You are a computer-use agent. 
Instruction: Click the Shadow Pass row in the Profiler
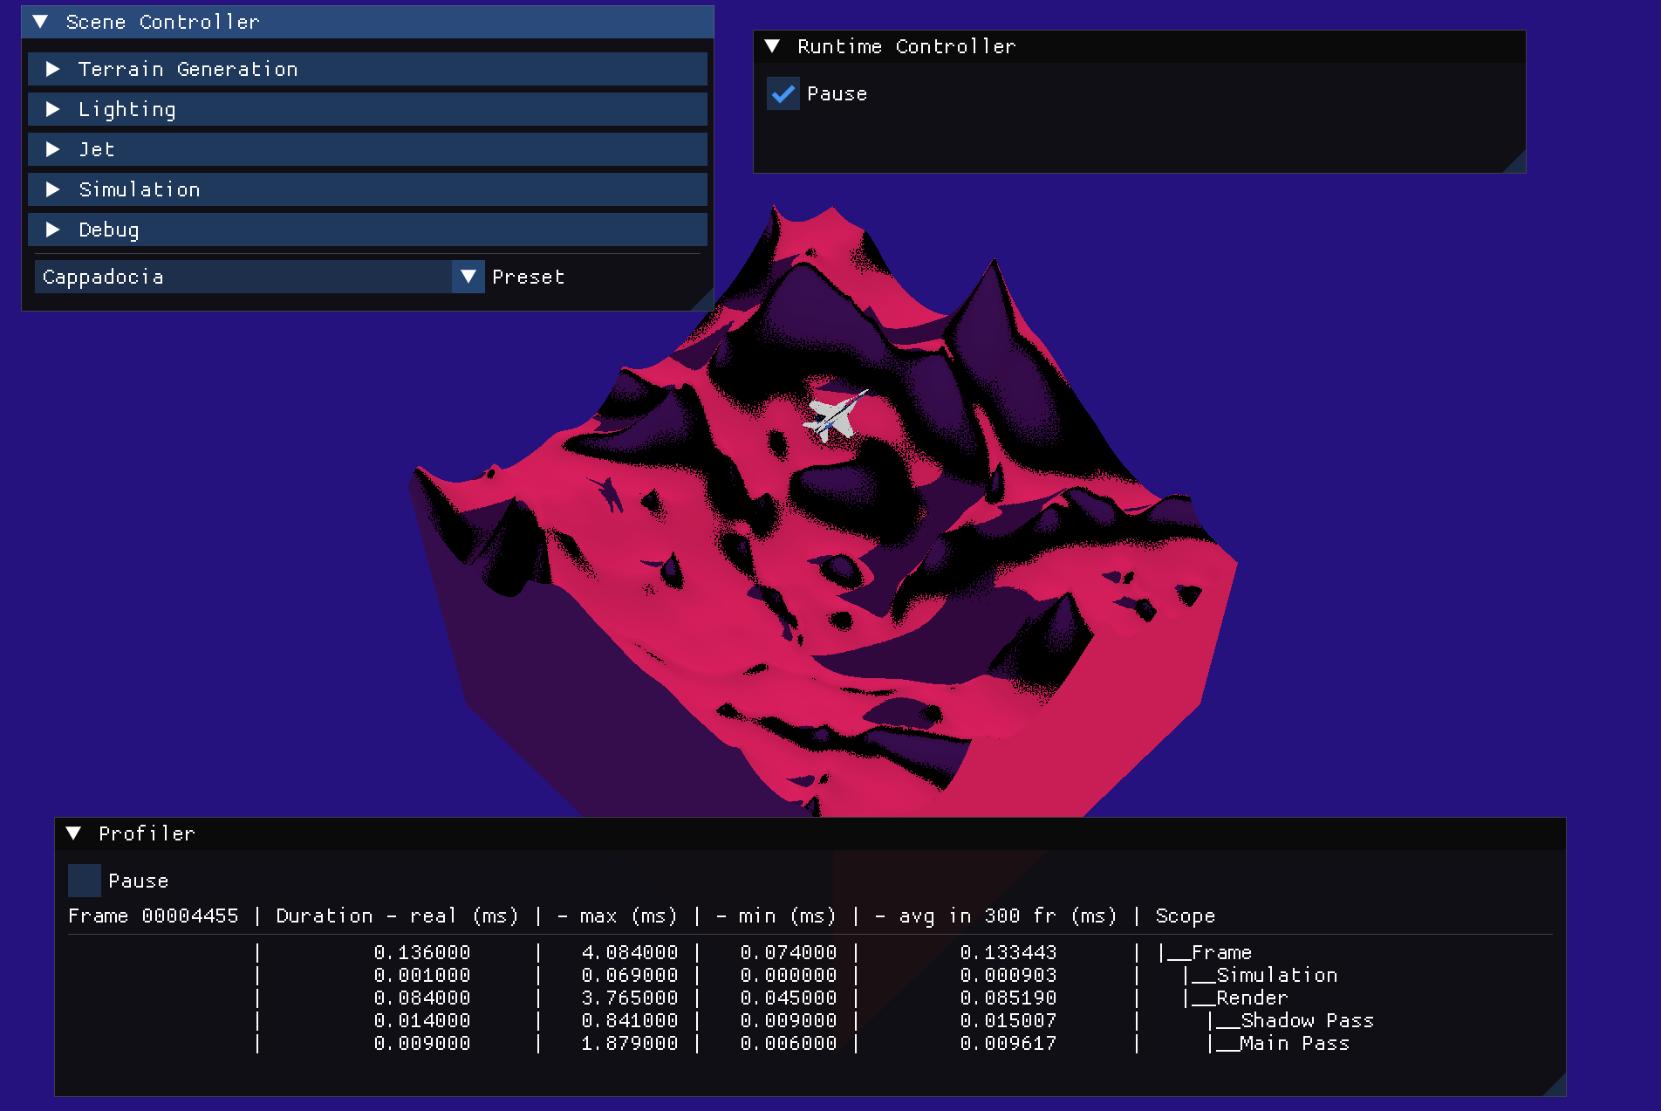[1291, 1020]
